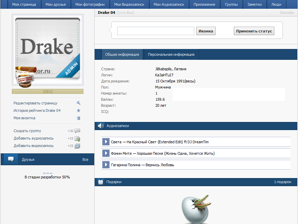Click the gift icon in Подарки header
This screenshot has height=224, width=299.
pyautogui.click(x=100, y=182)
